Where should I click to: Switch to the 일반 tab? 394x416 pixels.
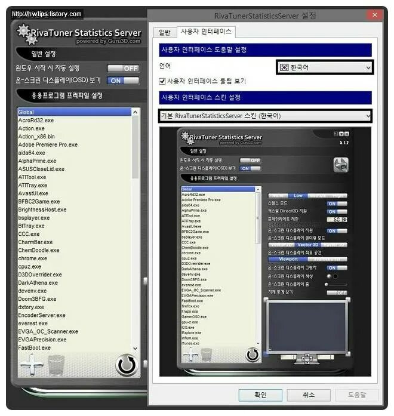(165, 33)
